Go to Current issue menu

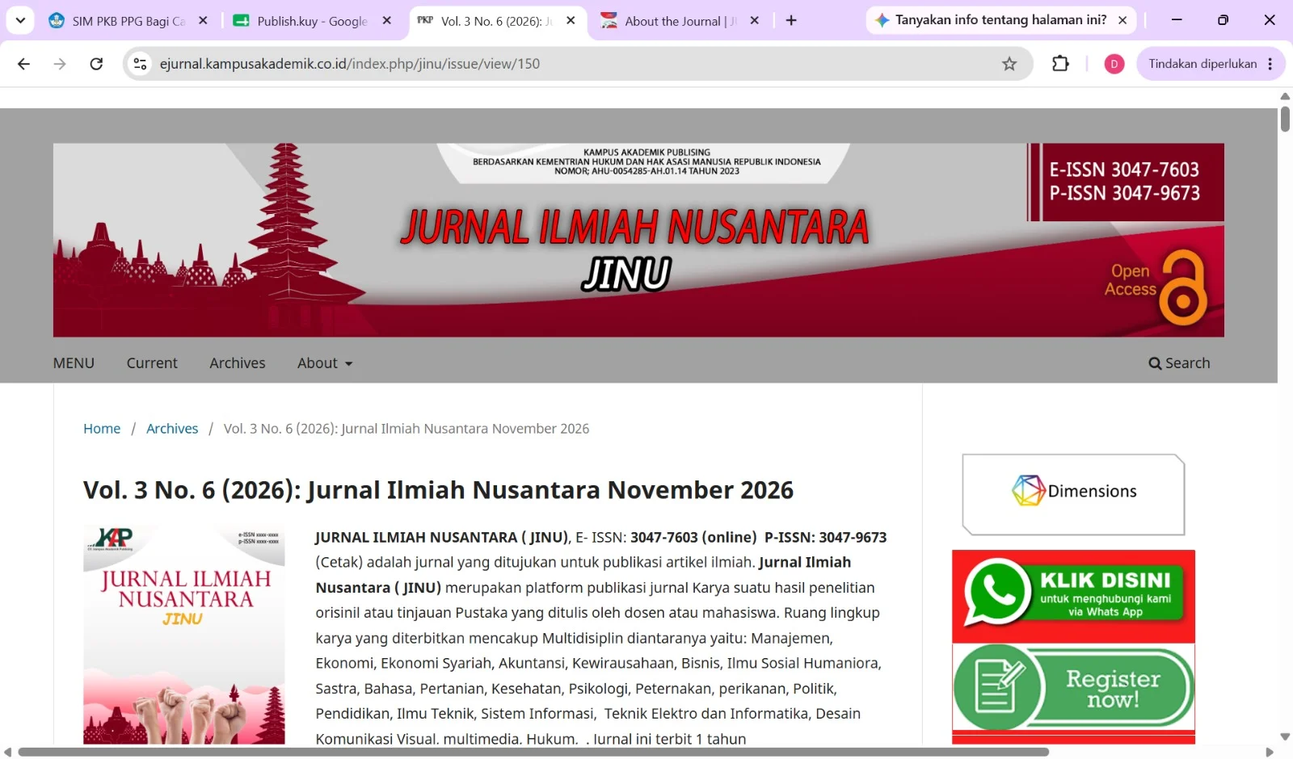coord(152,363)
